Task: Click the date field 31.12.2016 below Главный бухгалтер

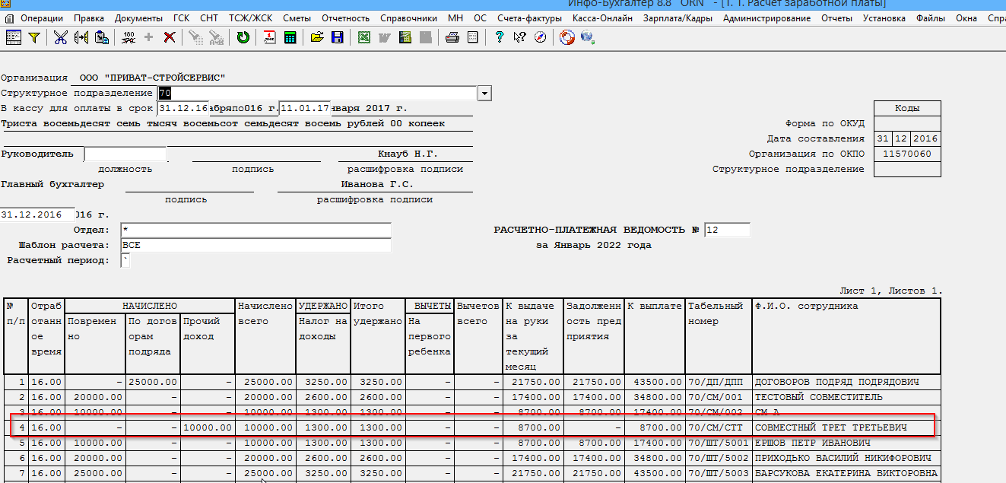Action: (x=38, y=214)
